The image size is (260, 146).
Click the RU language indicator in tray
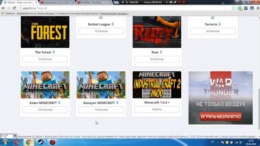pos(212,142)
